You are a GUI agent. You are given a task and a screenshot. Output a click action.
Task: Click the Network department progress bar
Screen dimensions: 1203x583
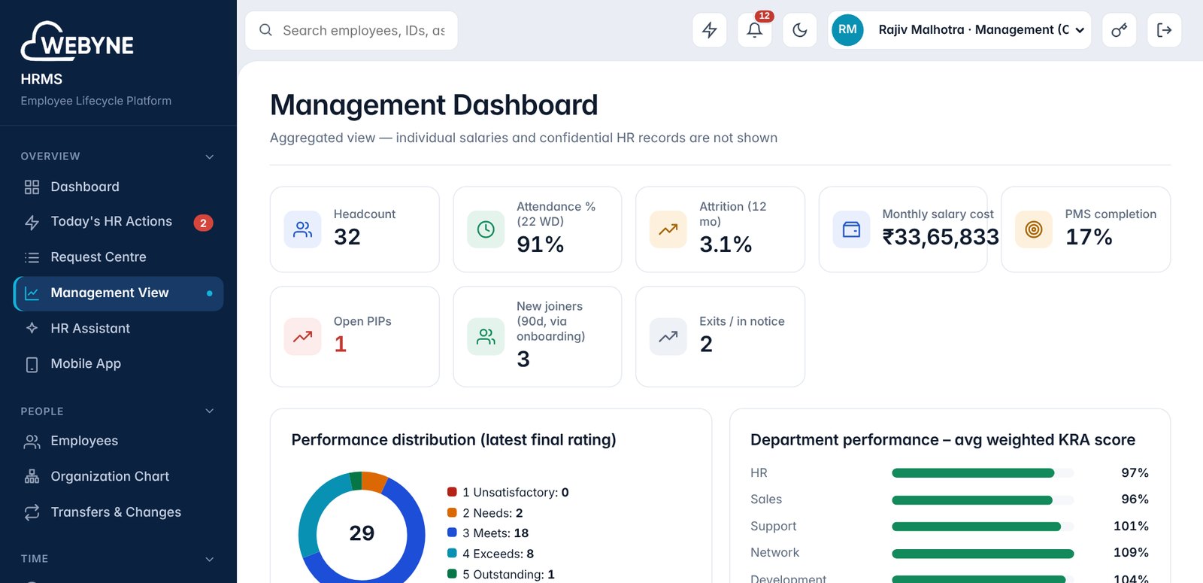pyautogui.click(x=983, y=554)
